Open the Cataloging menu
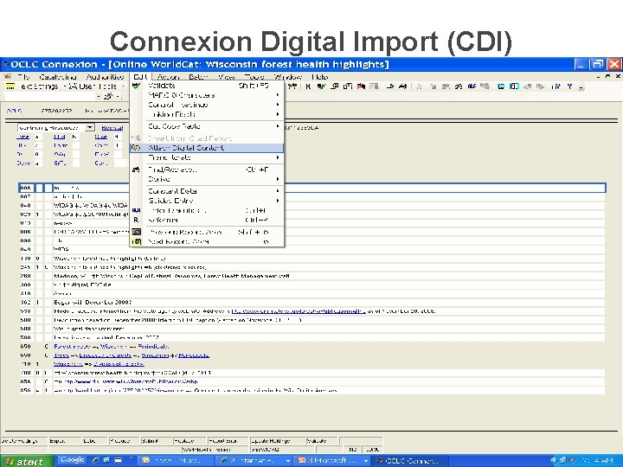Viewport: 623px width, 467px height. coord(58,77)
